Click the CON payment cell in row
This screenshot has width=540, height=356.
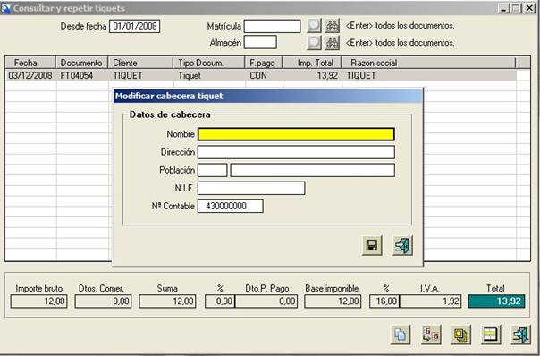[x=258, y=75]
